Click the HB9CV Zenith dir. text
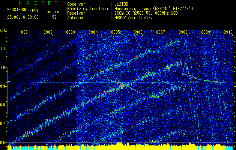236x150 pixels. (134, 18)
